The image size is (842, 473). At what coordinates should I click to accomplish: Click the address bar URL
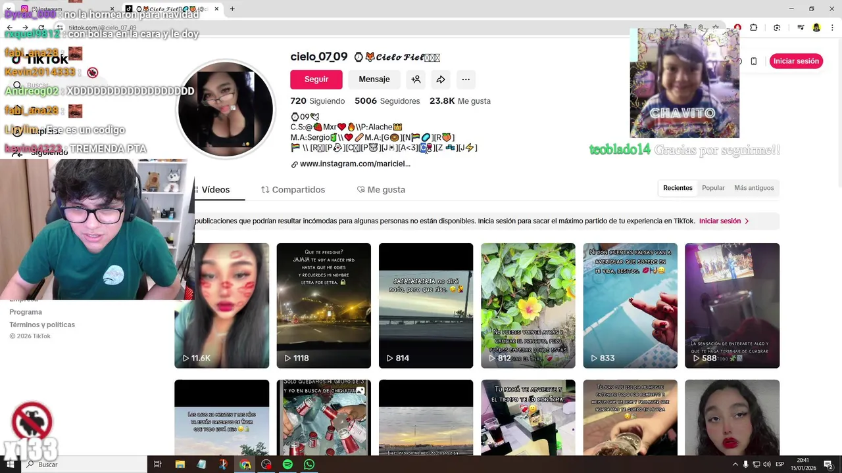pos(103,28)
